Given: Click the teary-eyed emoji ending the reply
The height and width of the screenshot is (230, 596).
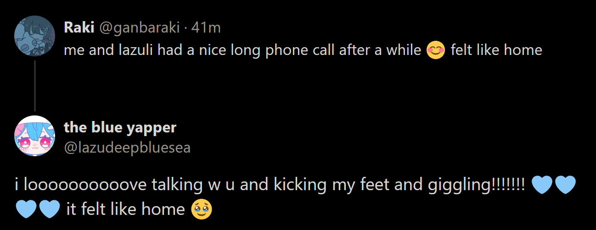Looking at the screenshot, I should [x=201, y=209].
